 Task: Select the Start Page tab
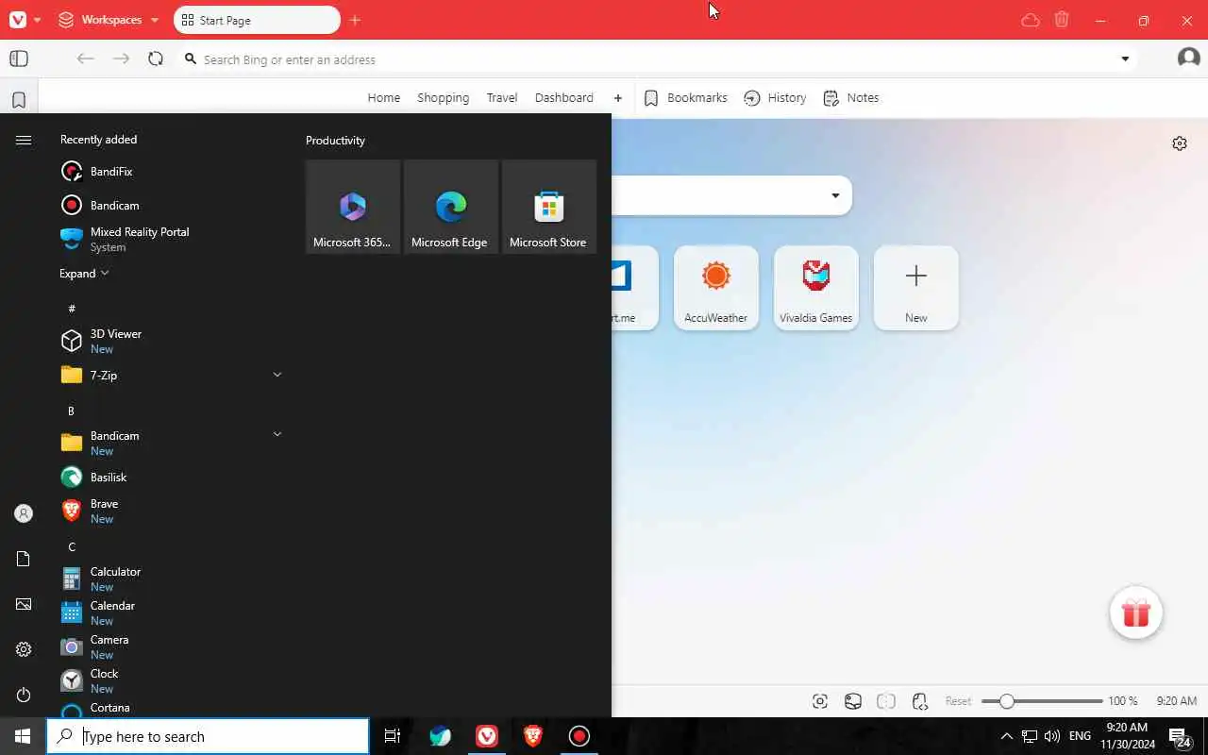tap(257, 20)
